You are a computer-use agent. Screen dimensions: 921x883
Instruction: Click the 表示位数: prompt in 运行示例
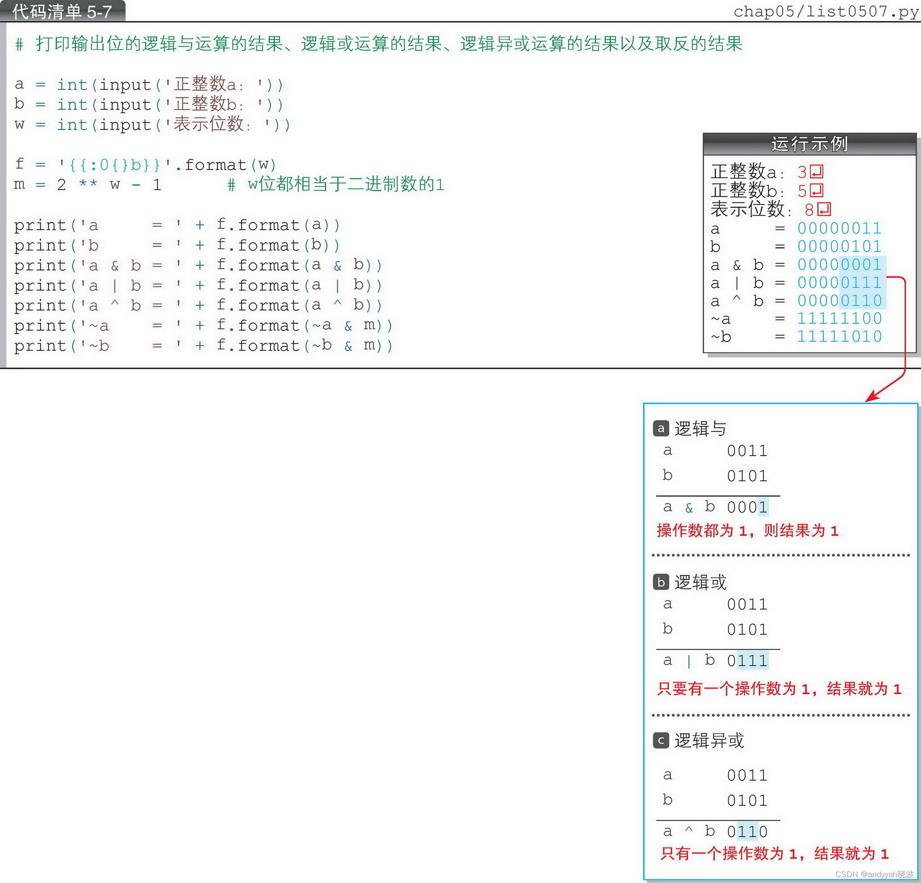pos(751,209)
